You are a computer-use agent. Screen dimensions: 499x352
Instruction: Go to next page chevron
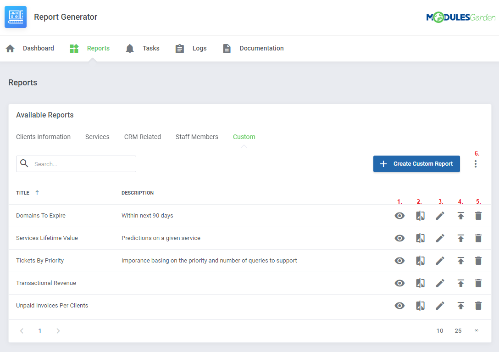[58, 331]
